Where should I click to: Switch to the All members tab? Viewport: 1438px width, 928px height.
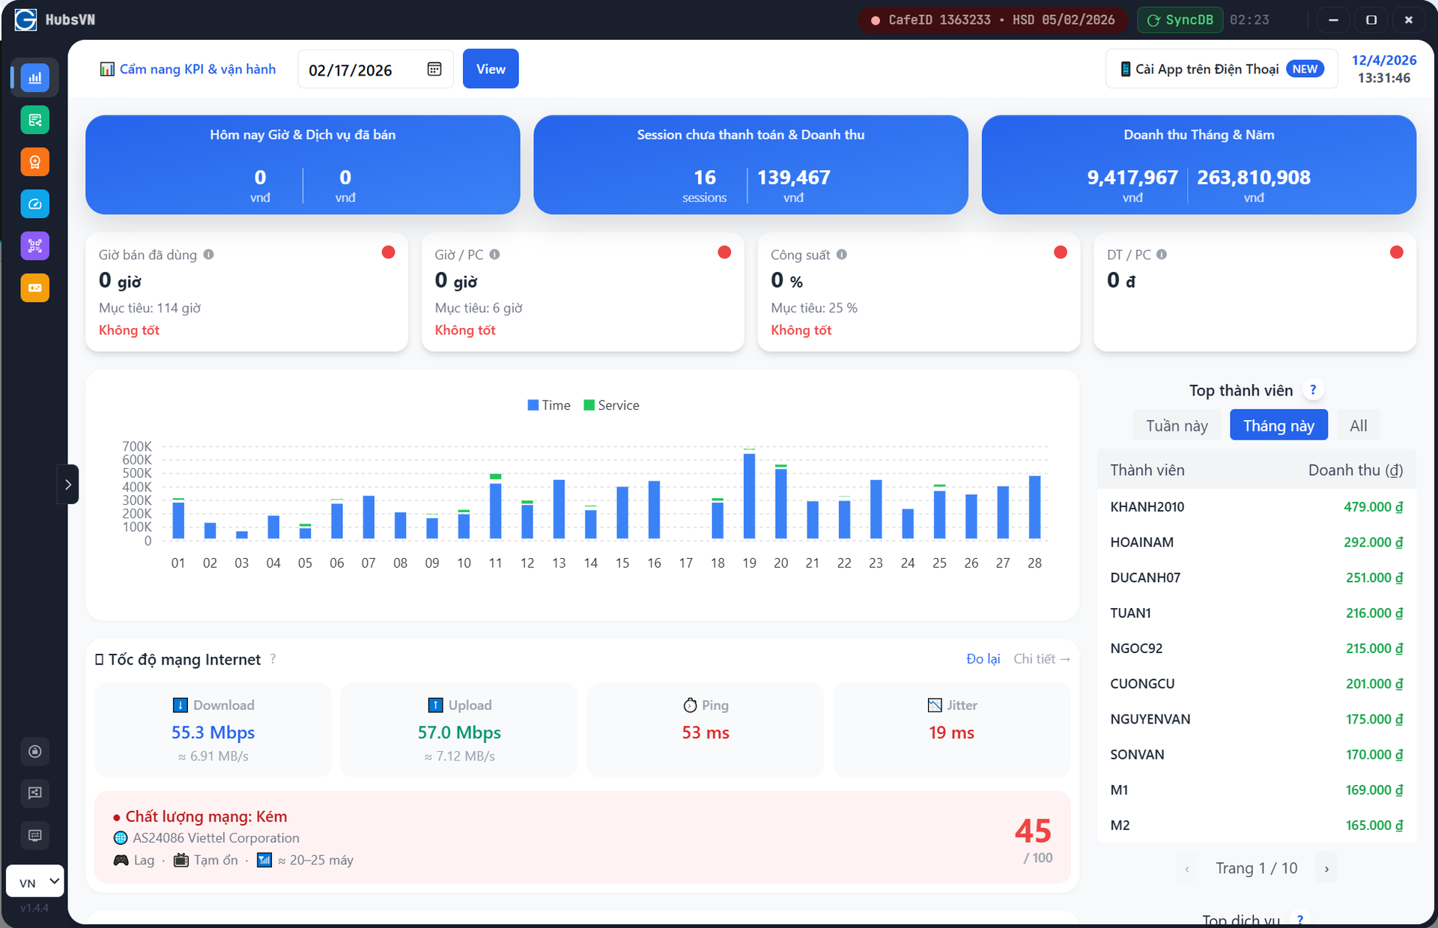coord(1358,425)
